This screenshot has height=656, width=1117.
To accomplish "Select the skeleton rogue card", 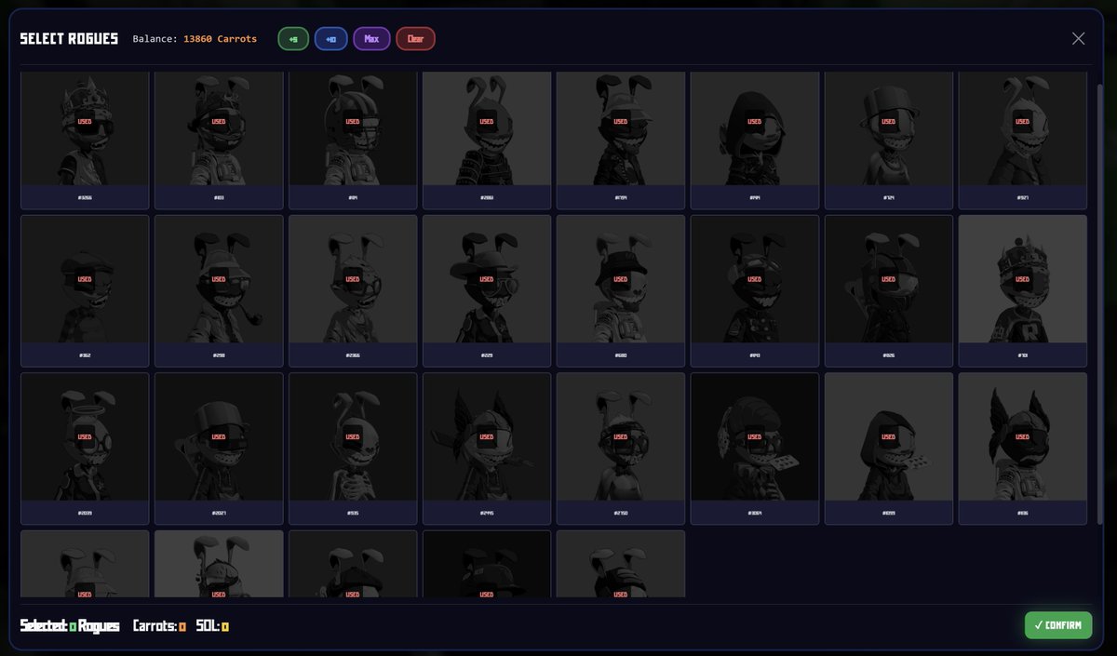I will tap(353, 448).
